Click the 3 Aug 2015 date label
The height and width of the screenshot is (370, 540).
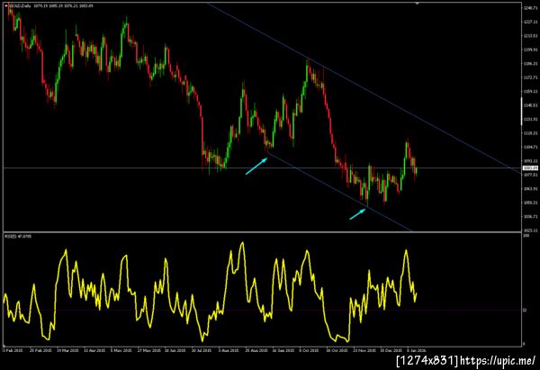pyautogui.click(x=229, y=350)
